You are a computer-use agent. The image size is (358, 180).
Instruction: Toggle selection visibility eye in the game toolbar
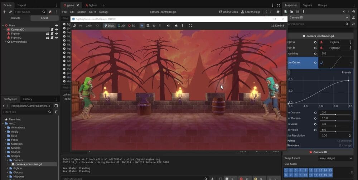pyautogui.click(x=154, y=26)
